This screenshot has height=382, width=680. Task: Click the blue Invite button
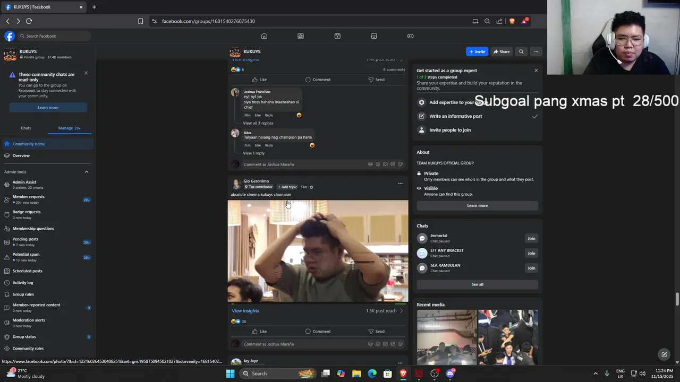pyautogui.click(x=477, y=51)
